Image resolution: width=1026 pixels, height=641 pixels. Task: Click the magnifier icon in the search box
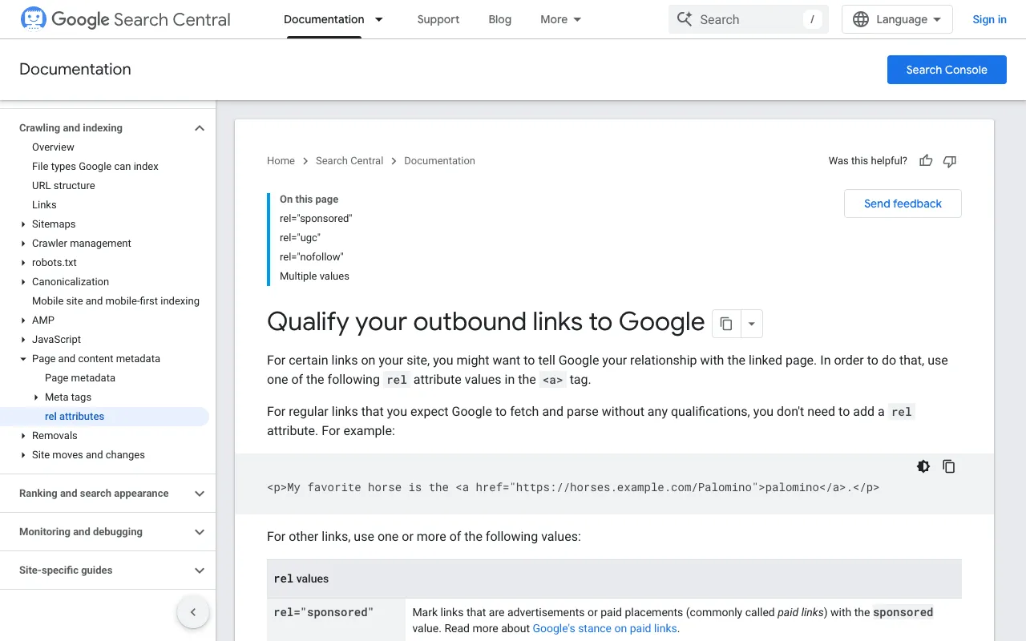[685, 19]
